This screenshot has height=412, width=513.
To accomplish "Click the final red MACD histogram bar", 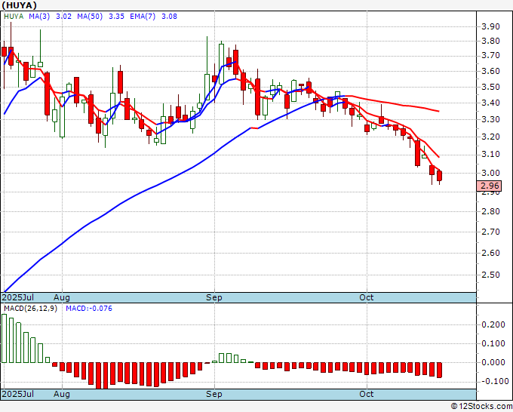I will (x=439, y=370).
